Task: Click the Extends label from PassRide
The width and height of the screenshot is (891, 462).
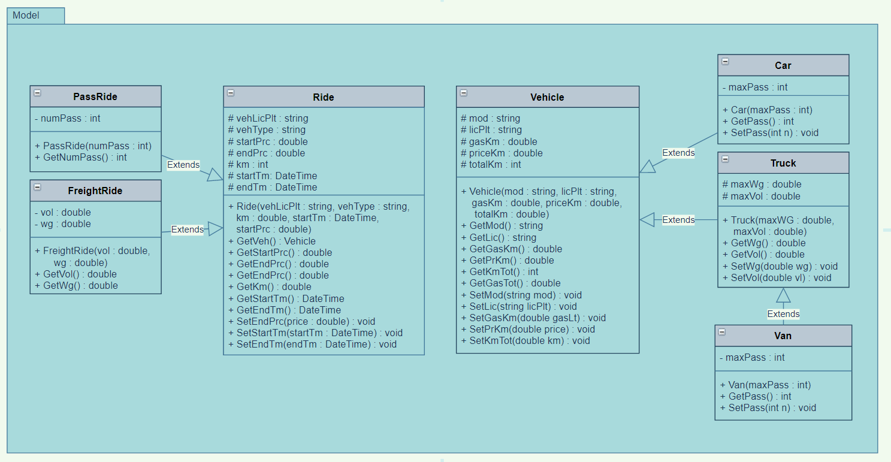Action: (183, 164)
